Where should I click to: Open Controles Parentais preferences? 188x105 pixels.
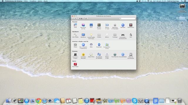tap(83, 56)
